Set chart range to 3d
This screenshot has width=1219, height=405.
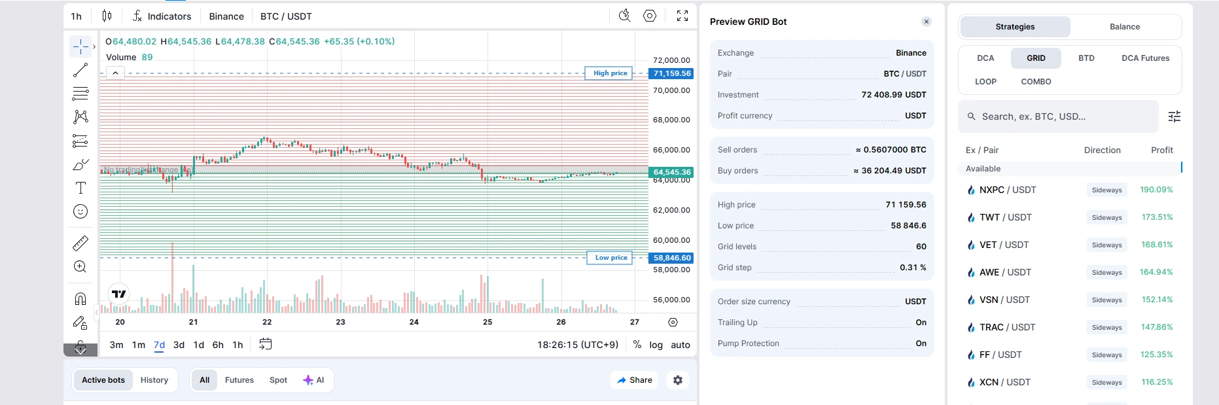click(x=179, y=345)
